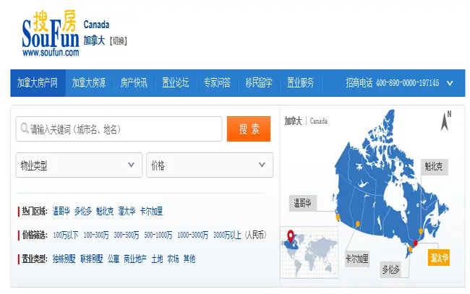
Task: Filter price 300-500万
Action: tap(127, 235)
